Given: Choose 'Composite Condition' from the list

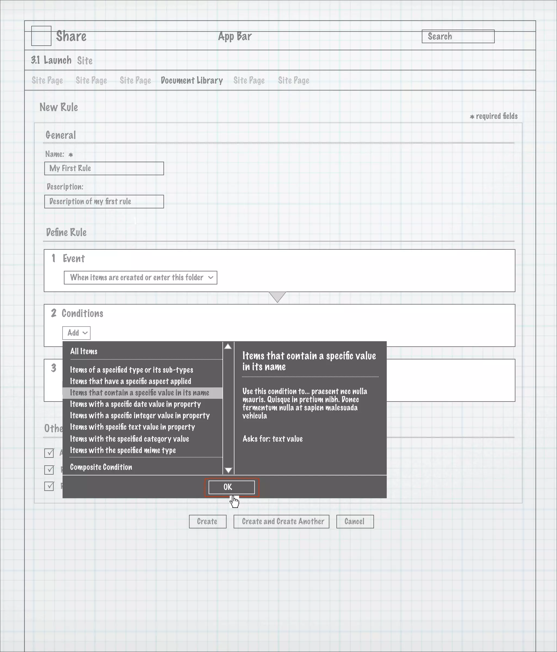Looking at the screenshot, I should tap(101, 467).
